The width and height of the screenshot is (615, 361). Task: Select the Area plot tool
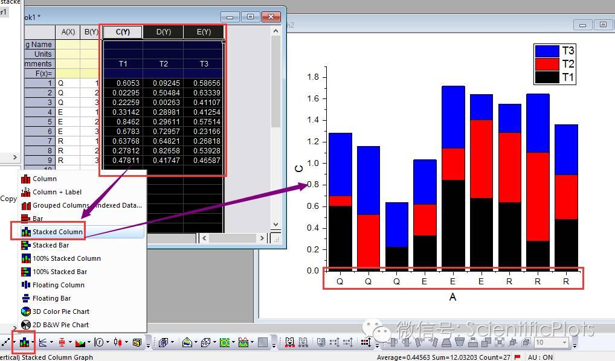pos(79,342)
